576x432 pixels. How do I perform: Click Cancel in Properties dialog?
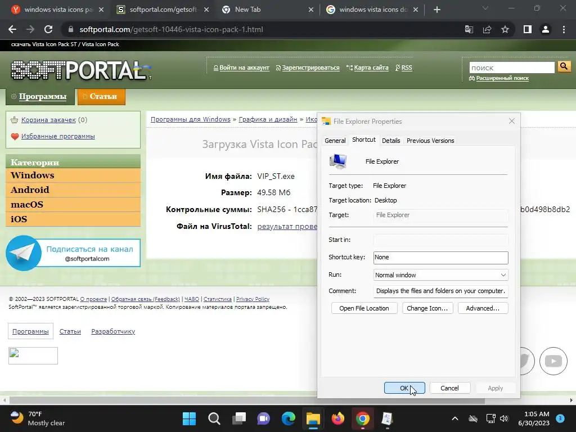[x=449, y=388]
